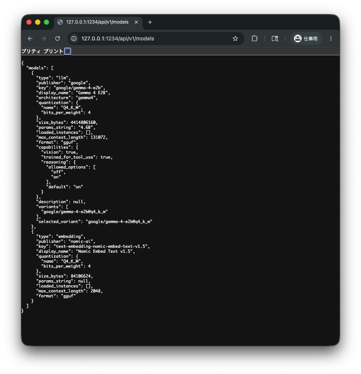The width and height of the screenshot is (361, 374).
Task: Click the yellow minimize window button
Action: (38, 22)
